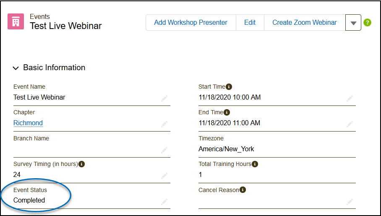Edit Event Name with pencil icon
Screen dimensions: 381x216
164,99
